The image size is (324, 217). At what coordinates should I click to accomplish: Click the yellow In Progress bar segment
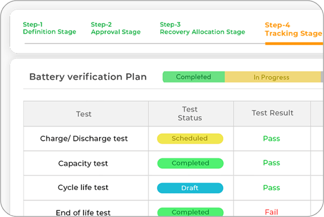point(272,77)
